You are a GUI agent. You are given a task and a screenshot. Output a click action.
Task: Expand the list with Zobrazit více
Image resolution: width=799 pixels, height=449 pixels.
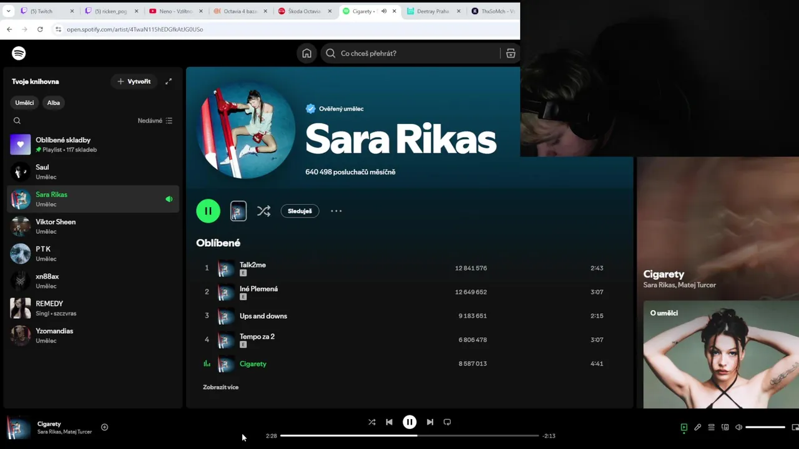(220, 387)
